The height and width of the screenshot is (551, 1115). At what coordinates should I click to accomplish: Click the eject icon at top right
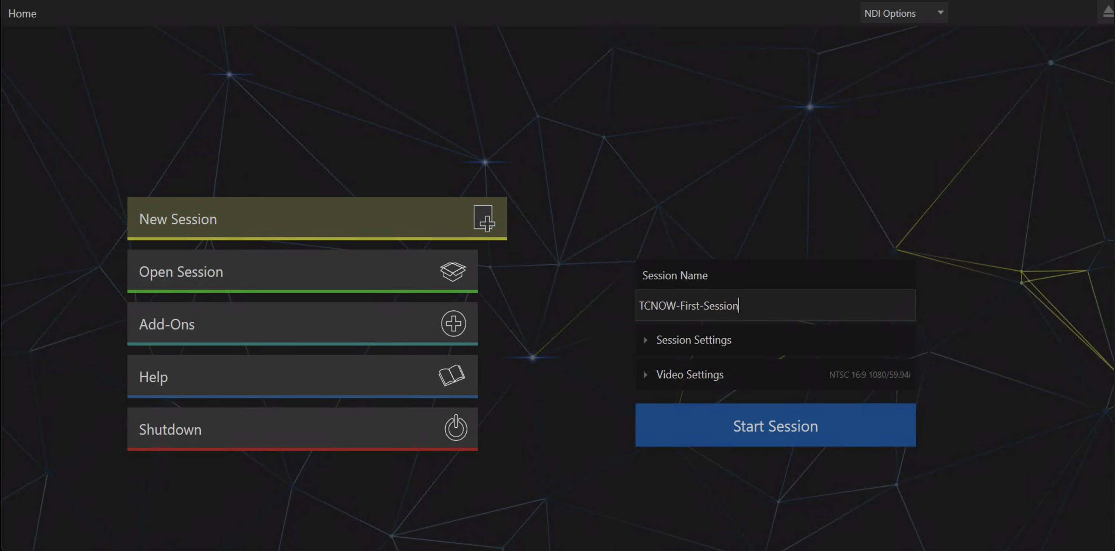1108,11
